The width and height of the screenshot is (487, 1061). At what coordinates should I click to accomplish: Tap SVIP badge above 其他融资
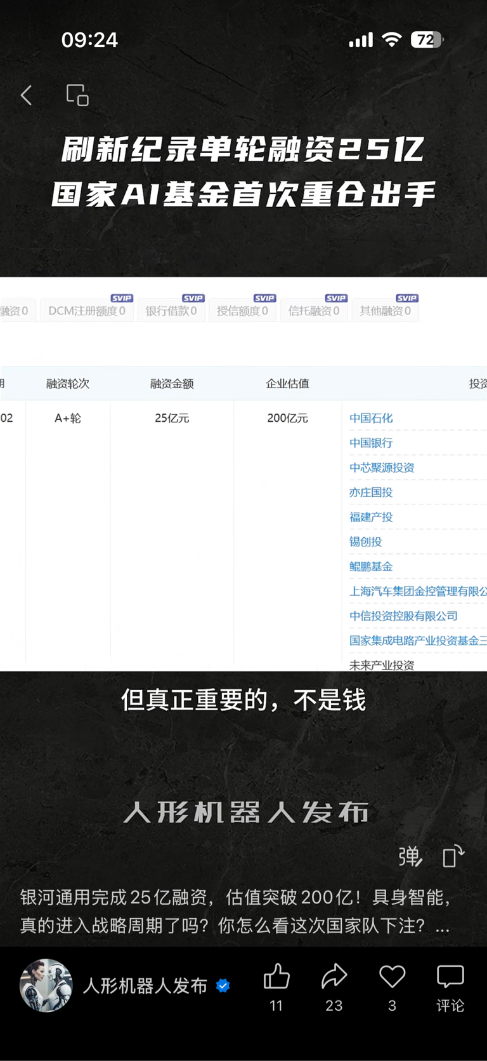tap(407, 298)
